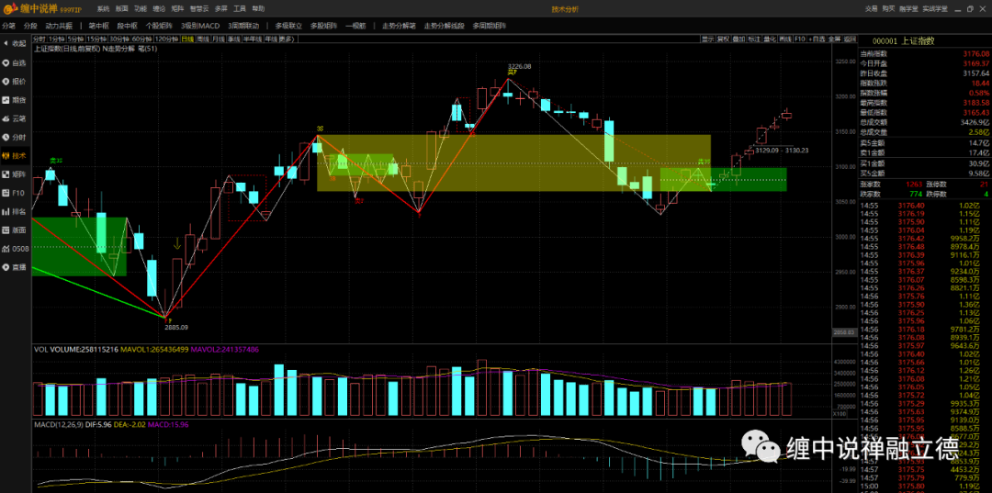Switch chart period to 1分钟
The image size is (992, 493).
coord(57,39)
